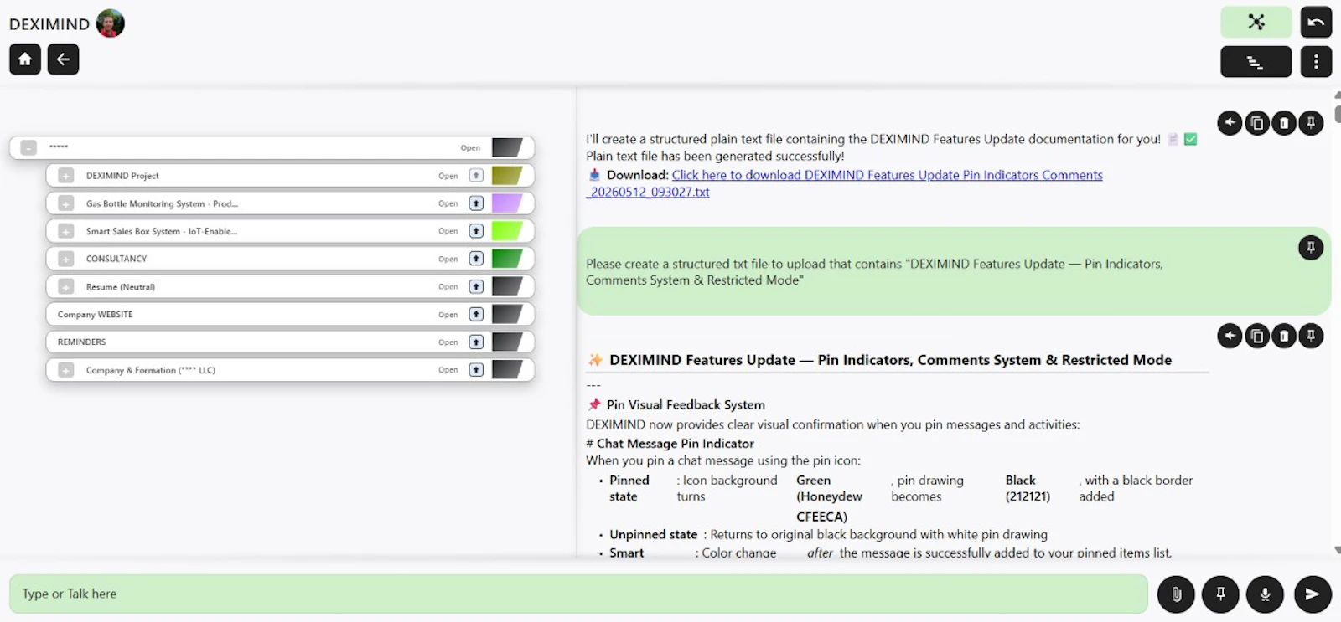Collapse the root ***** node
The image size is (1341, 622).
(x=28, y=147)
